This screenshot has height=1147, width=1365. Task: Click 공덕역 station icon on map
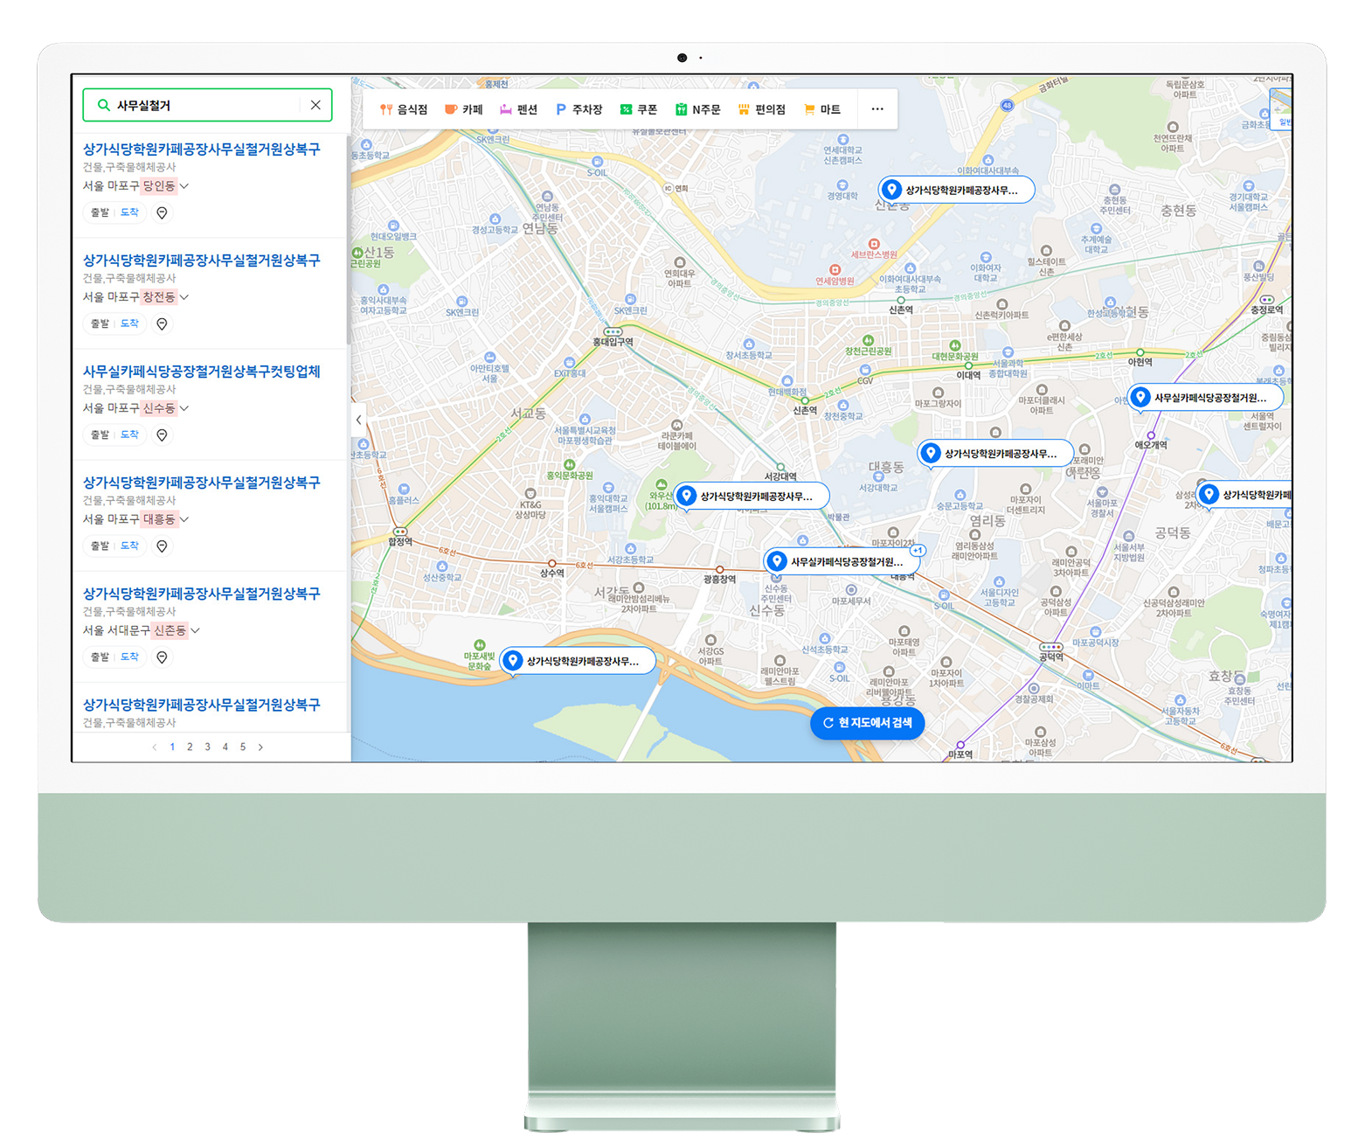coord(1051,647)
